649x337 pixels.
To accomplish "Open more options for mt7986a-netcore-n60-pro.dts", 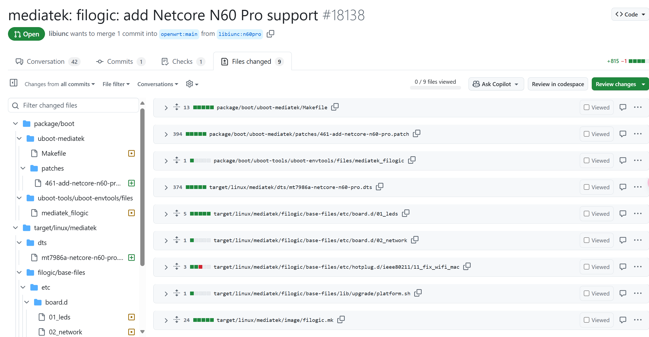I will 638,187.
